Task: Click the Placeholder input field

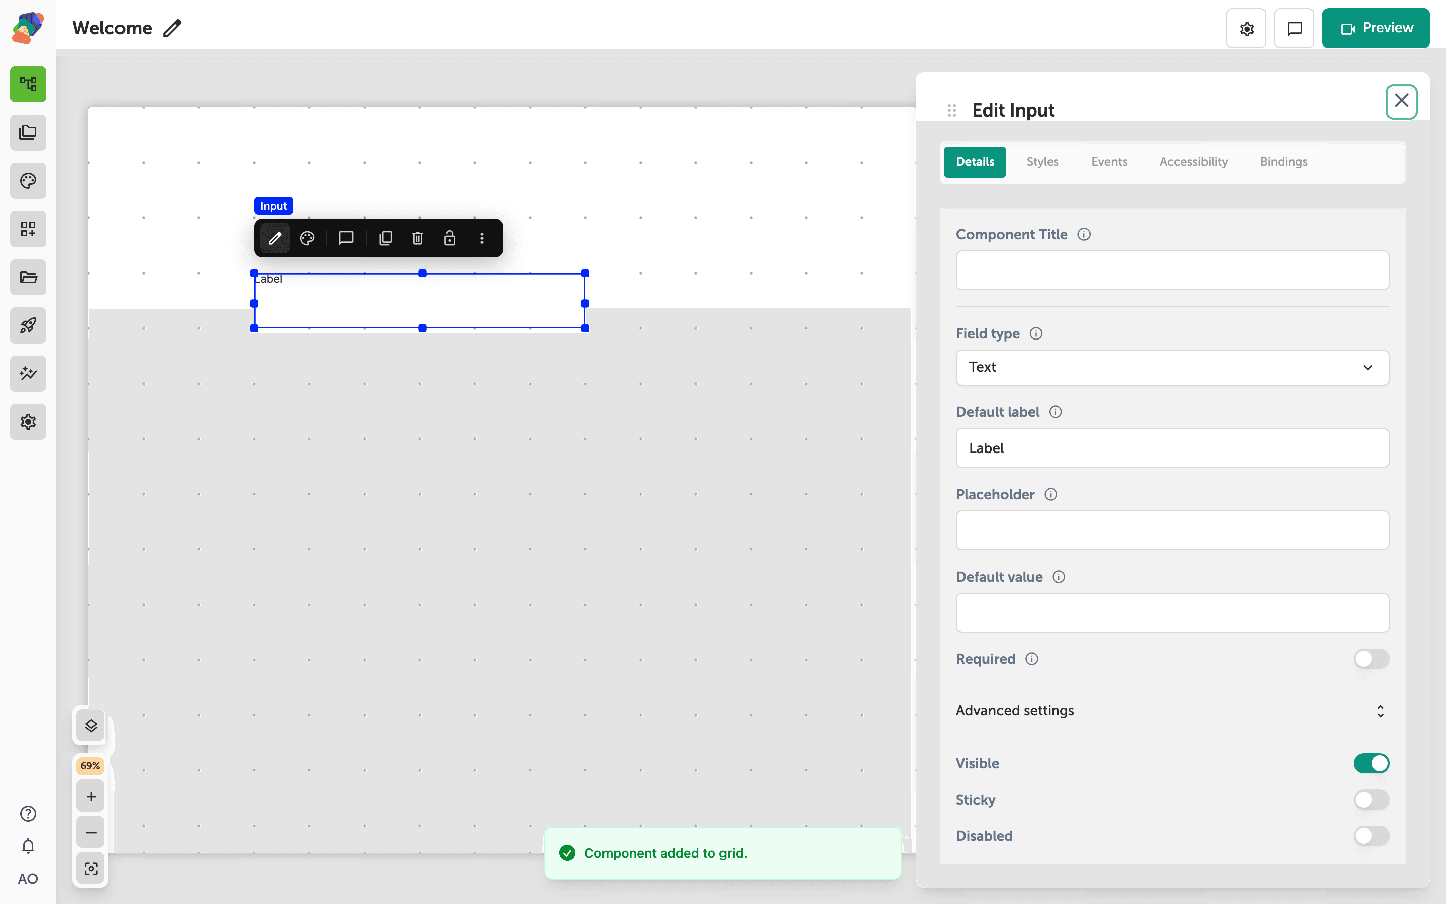Action: point(1172,530)
